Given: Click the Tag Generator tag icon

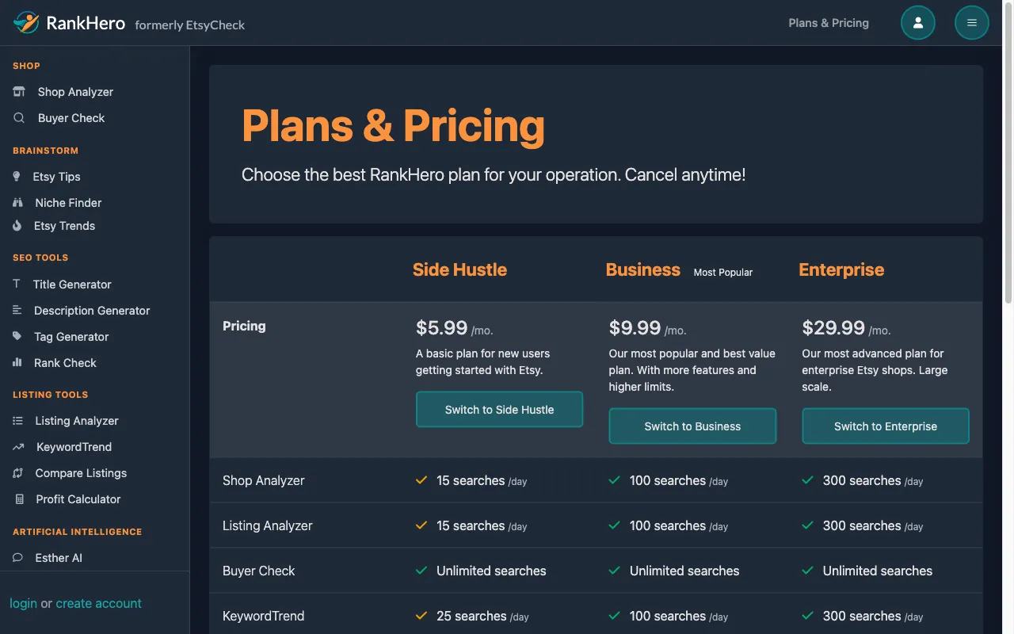Looking at the screenshot, I should (x=17, y=337).
